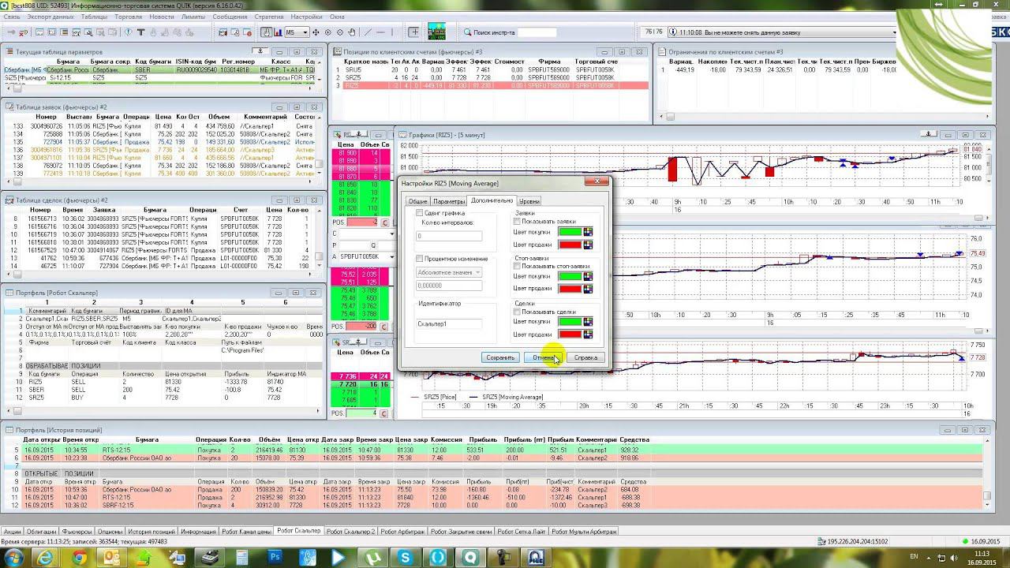Image resolution: width=1010 pixels, height=568 pixels.
Task: Open the Новости menu
Action: point(161,16)
